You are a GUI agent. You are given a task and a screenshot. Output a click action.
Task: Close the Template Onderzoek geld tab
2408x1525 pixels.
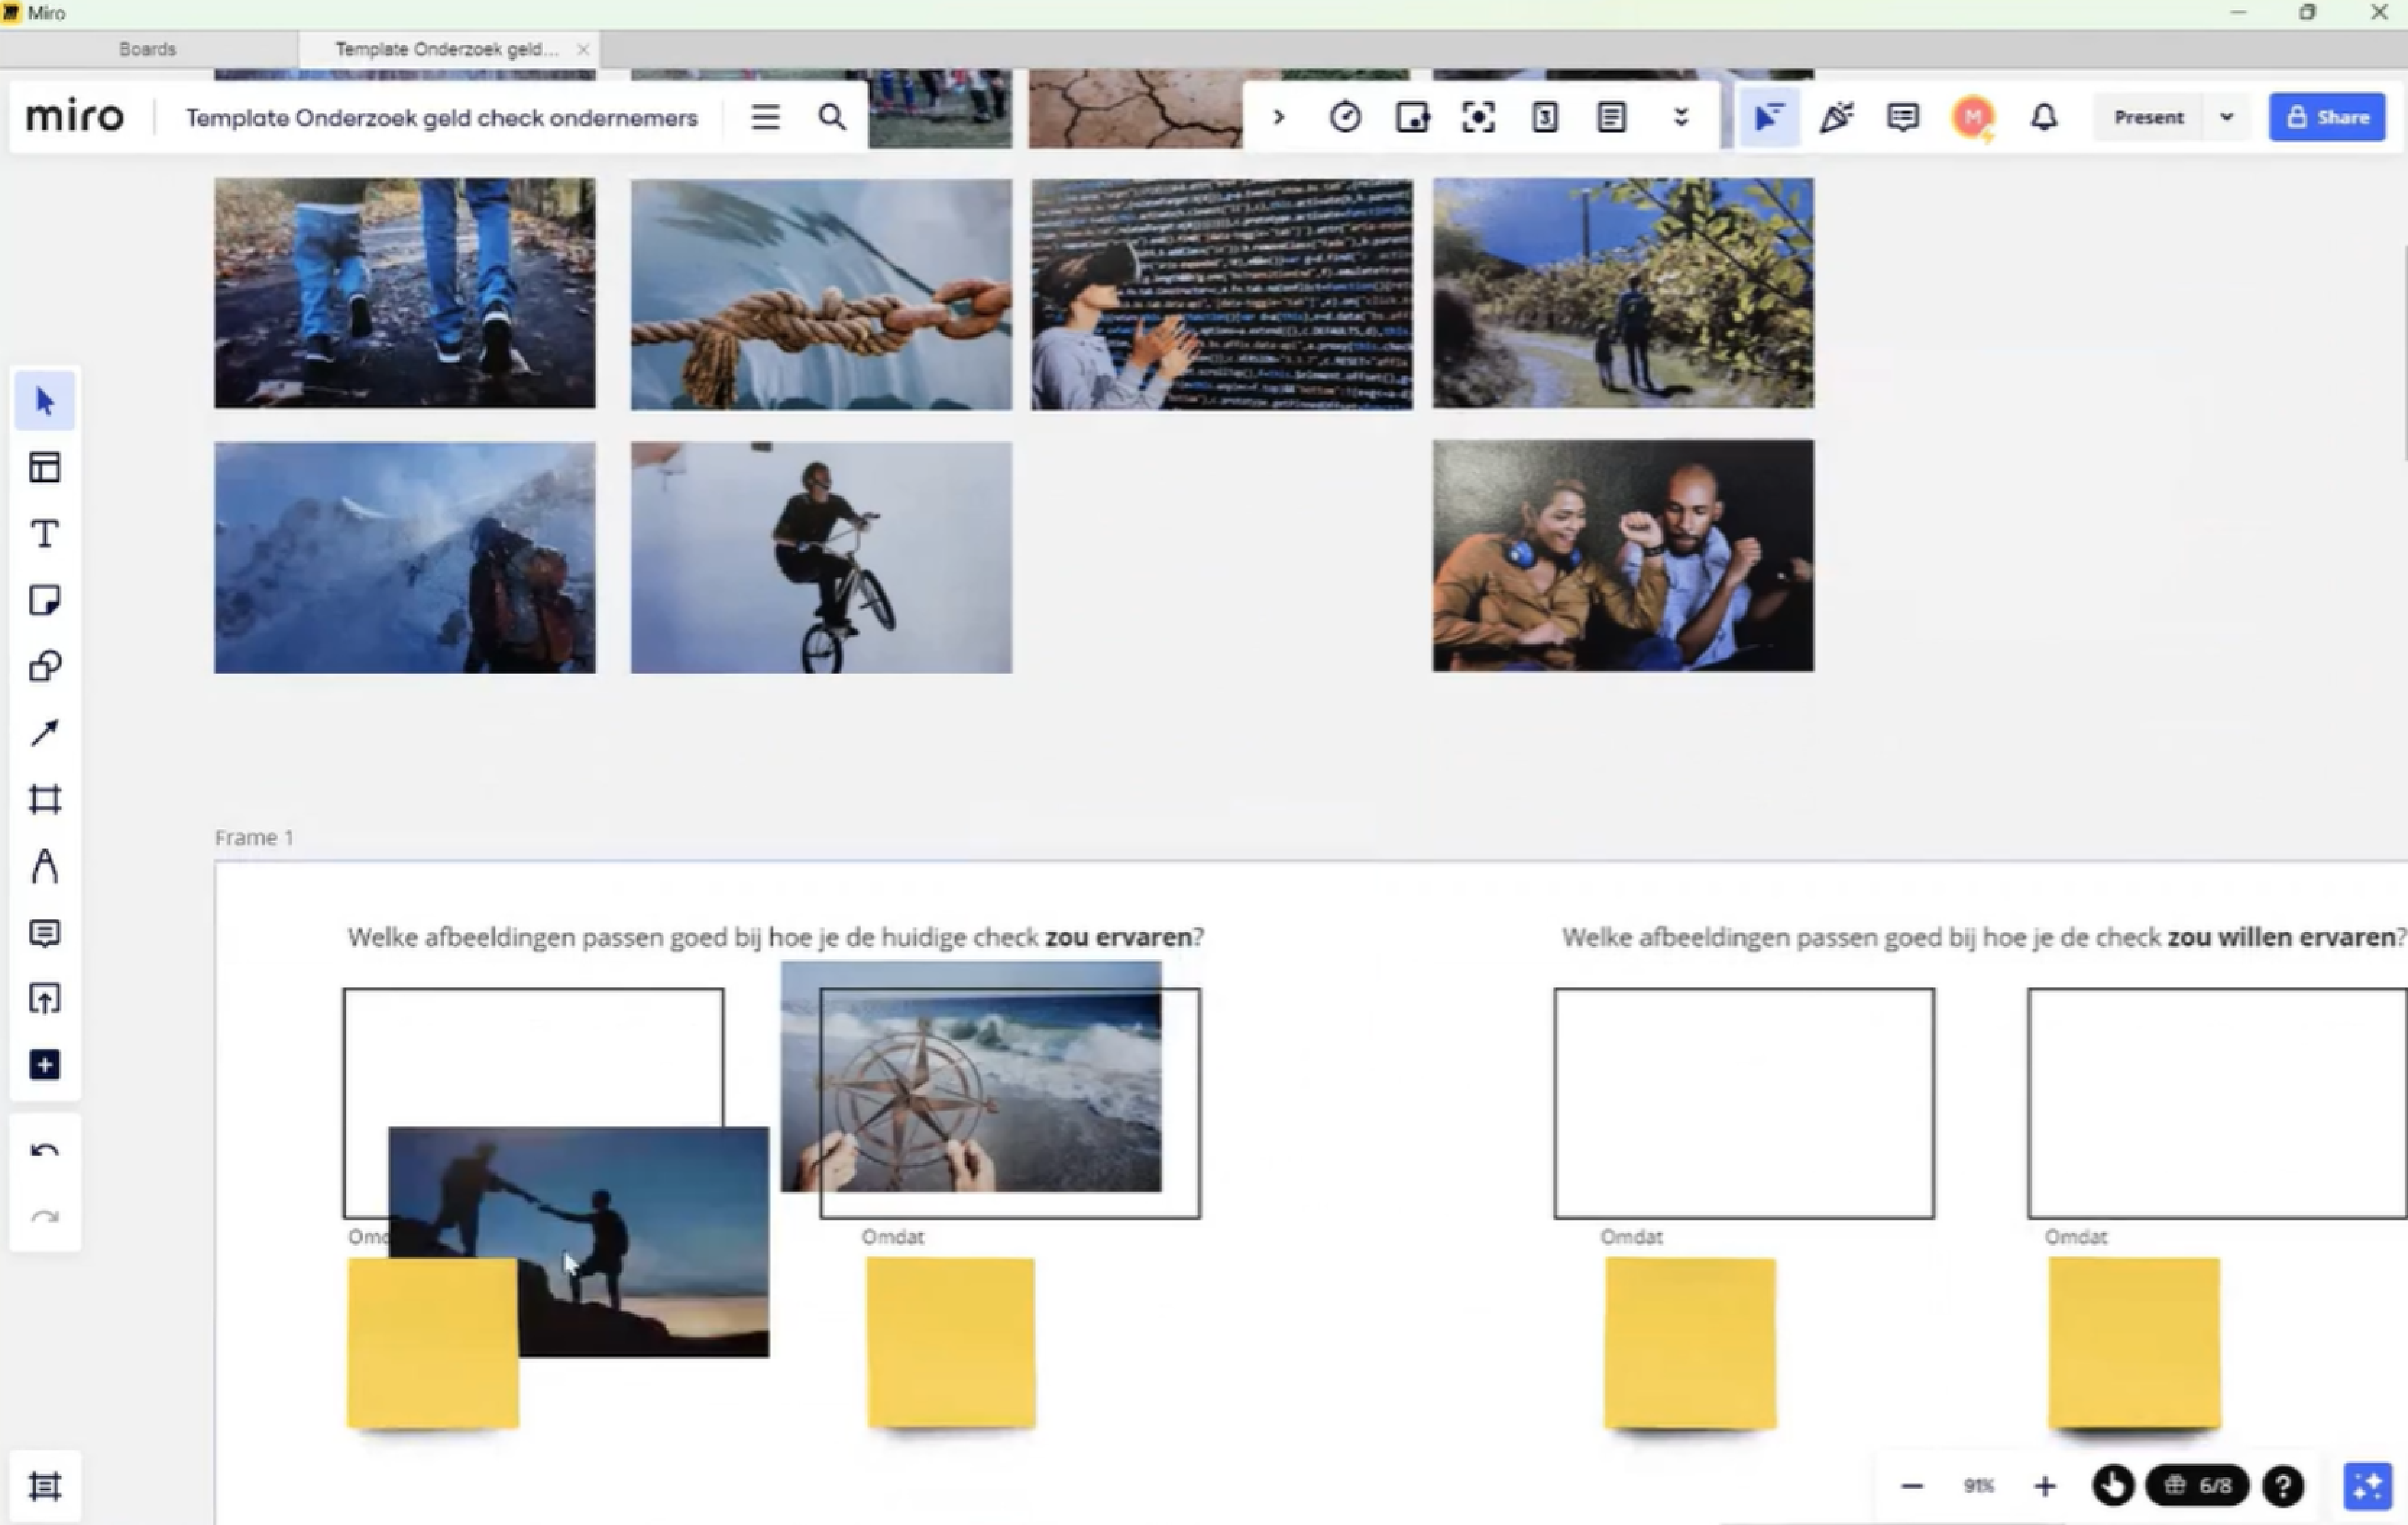[583, 49]
